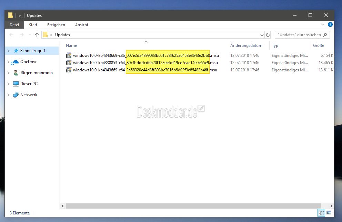Go up one folder level arrow
The height and width of the screenshot is (222, 342).
(x=37, y=35)
